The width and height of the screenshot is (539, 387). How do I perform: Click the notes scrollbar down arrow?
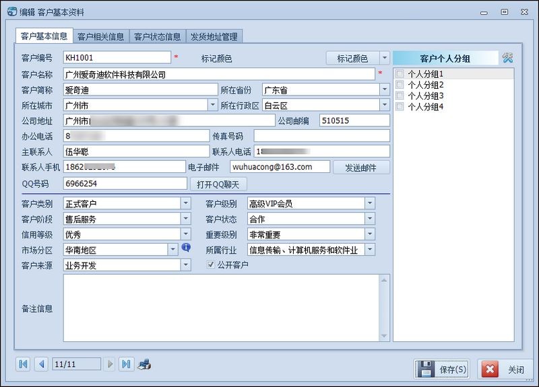(x=384, y=335)
